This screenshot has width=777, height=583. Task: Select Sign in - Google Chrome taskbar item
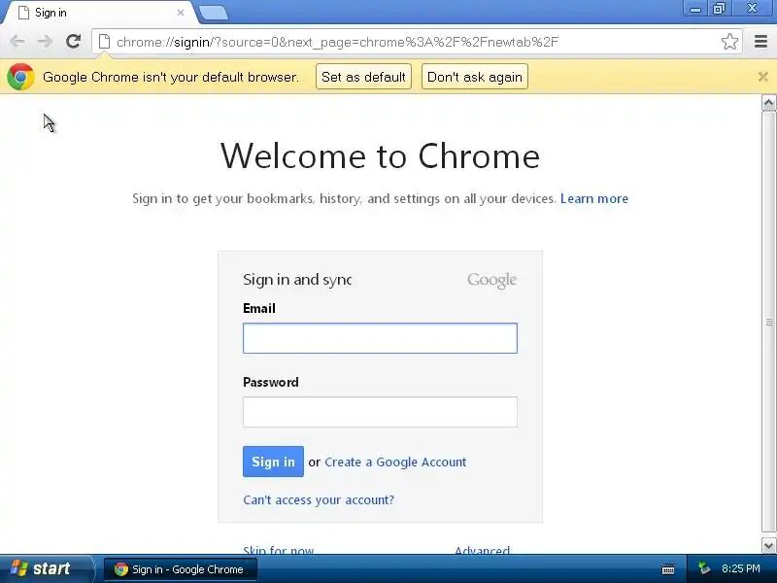[x=181, y=569]
